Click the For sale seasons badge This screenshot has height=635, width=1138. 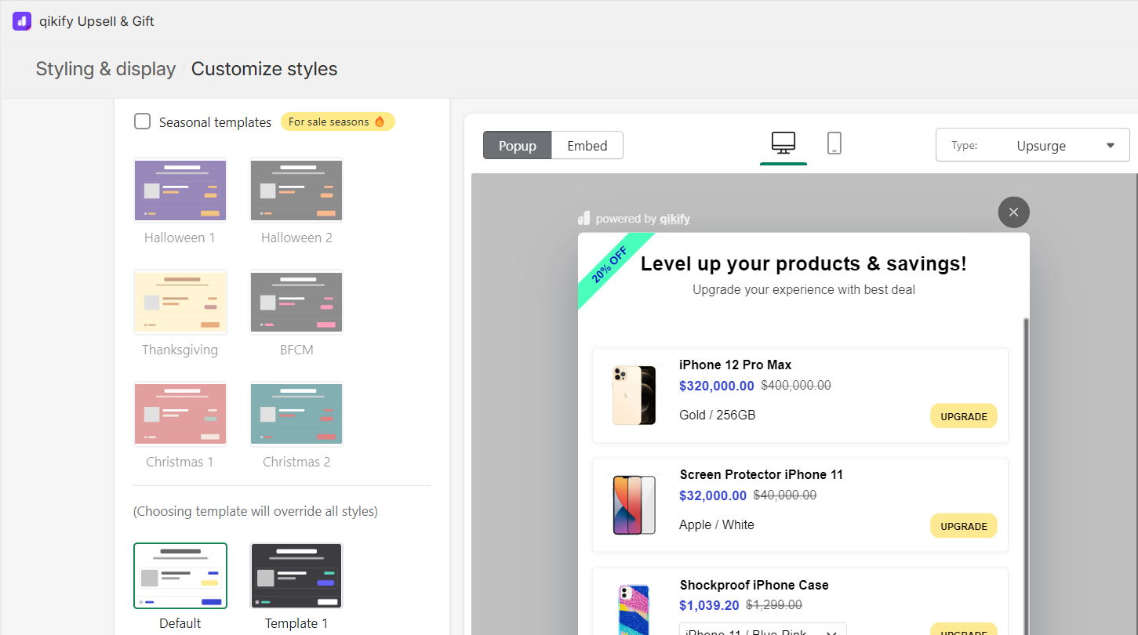pyautogui.click(x=338, y=122)
